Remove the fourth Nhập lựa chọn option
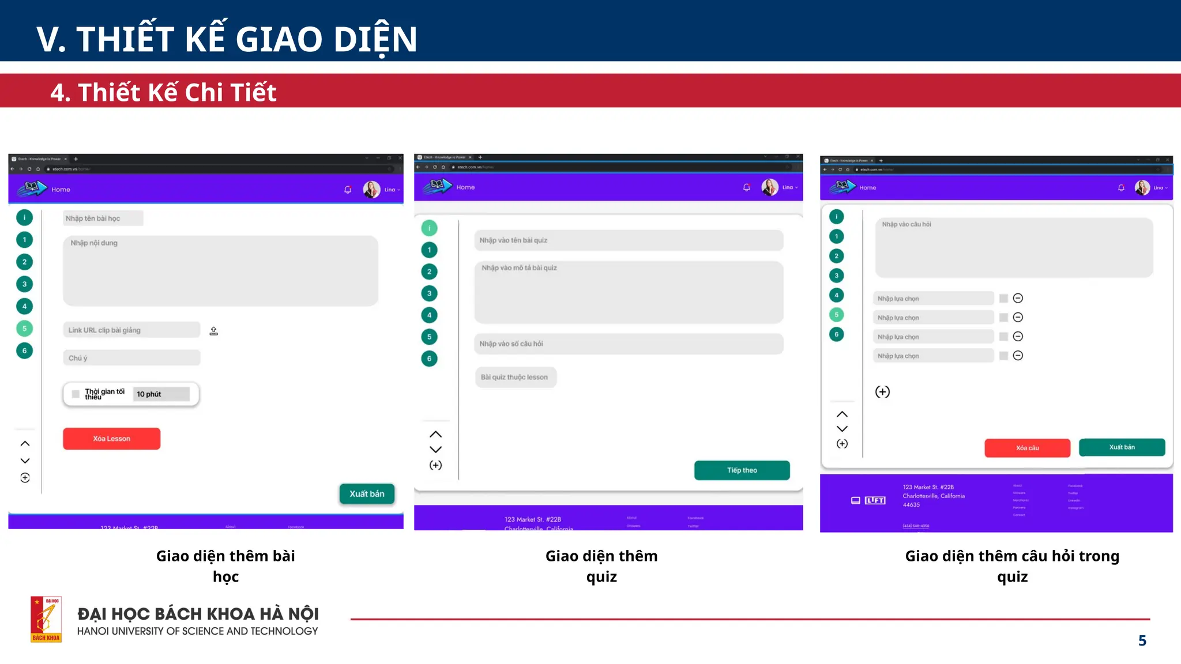 click(x=1018, y=356)
